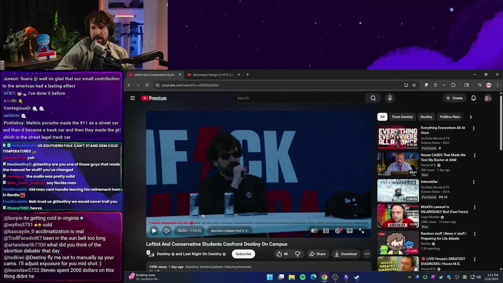Screen dimensions: 503x283
Task: Select the Destiny filter chip
Action: click(x=426, y=117)
